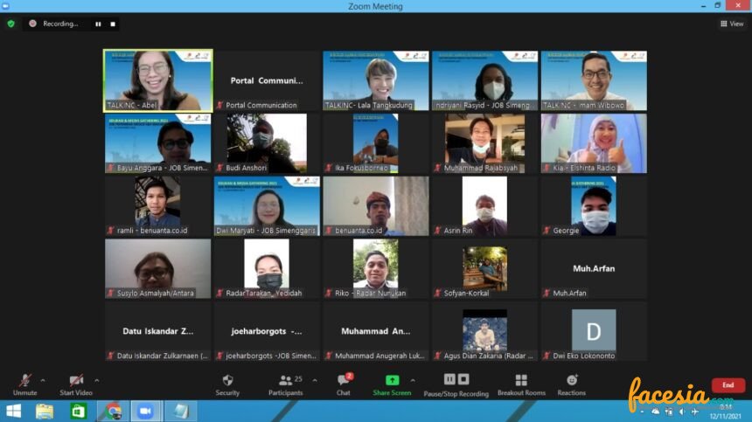This screenshot has height=422, width=752.
Task: Stop the recording from top bar
Action: coord(113,24)
